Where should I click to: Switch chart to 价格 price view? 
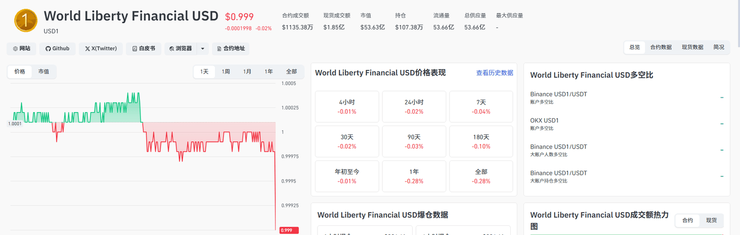coord(20,72)
